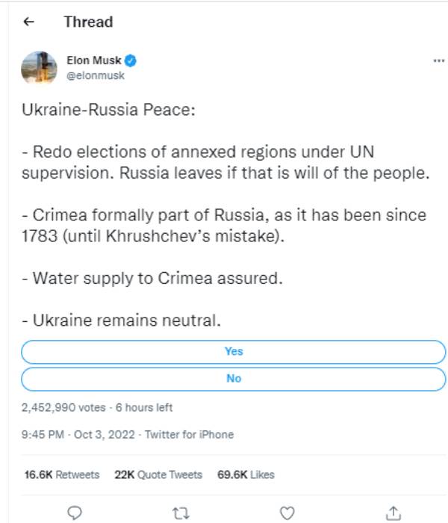Click the 2,452,990 votes count
Viewport: 448px width, 523px height.
tap(64, 408)
